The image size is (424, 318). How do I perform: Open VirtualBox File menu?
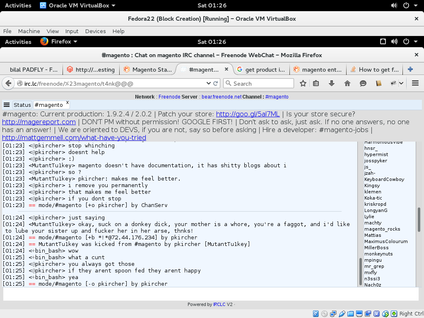click(7, 31)
